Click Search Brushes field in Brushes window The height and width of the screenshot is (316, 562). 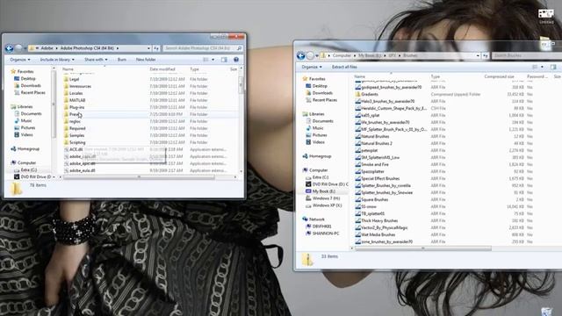pos(527,55)
